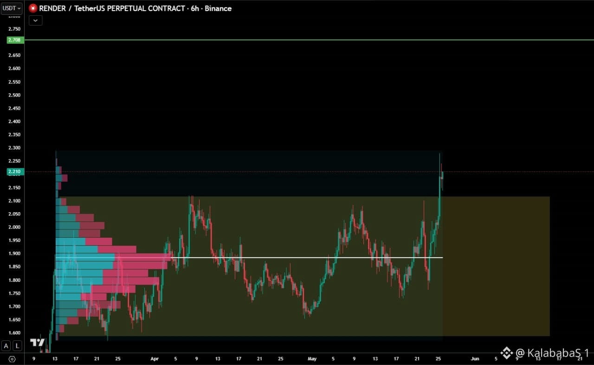Click the 2.600 price axis label
The height and width of the screenshot is (365, 594).
pos(14,68)
